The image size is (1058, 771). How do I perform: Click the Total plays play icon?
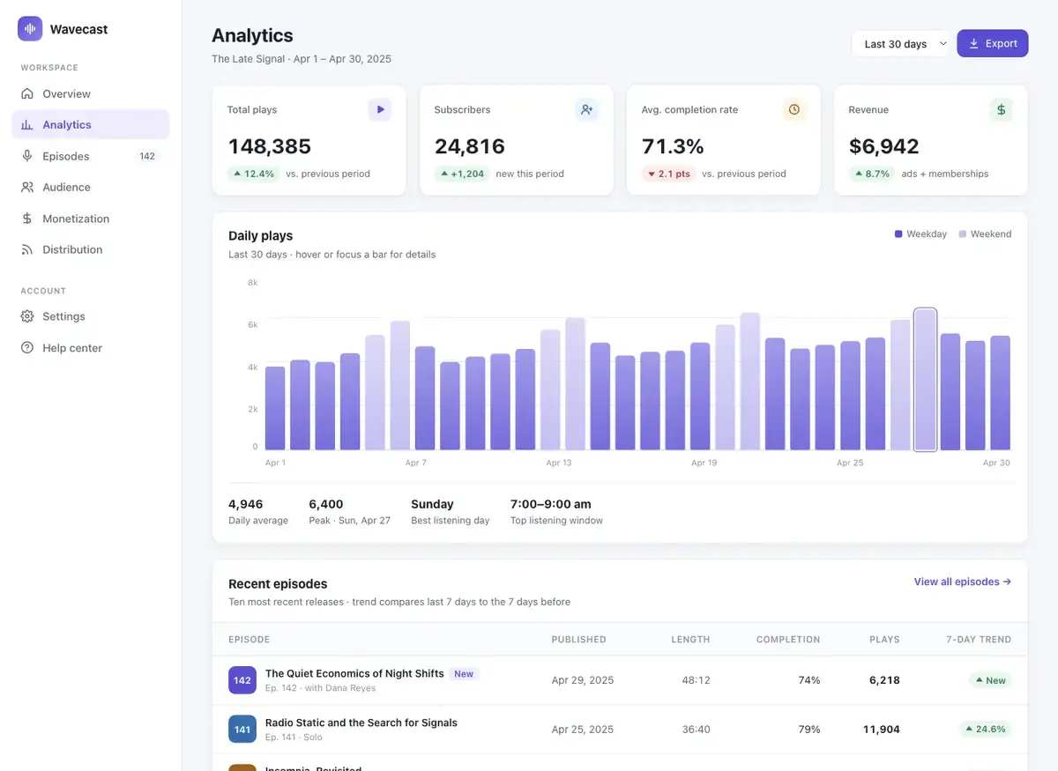pyautogui.click(x=380, y=110)
